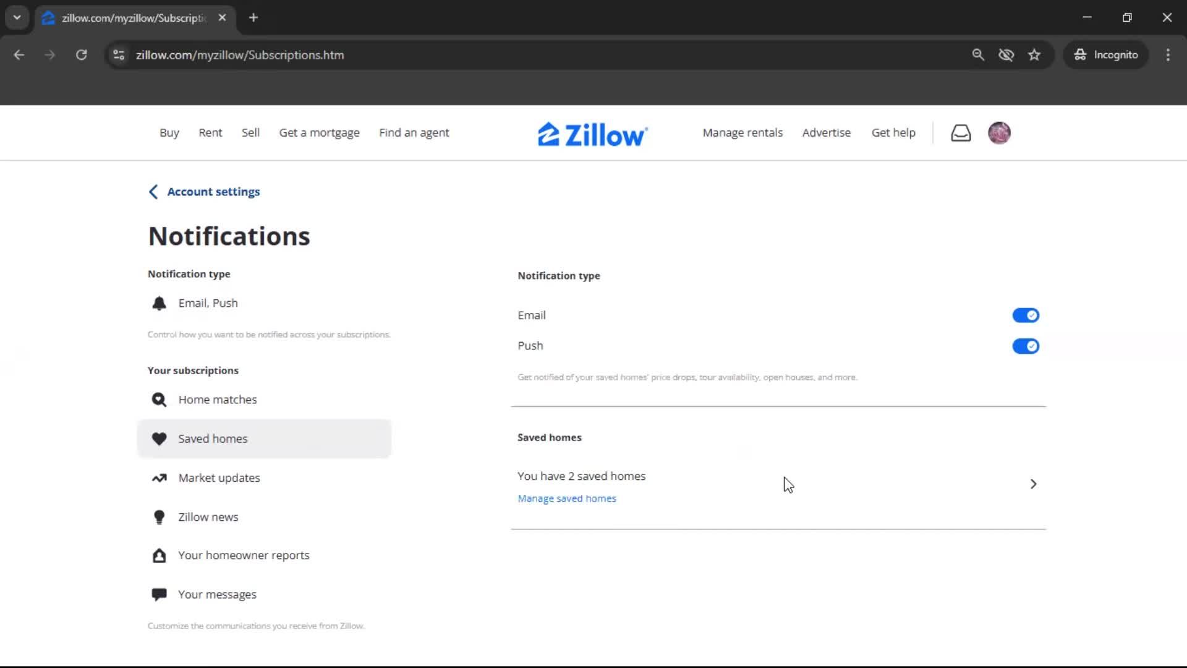Viewport: 1187px width, 668px height.
Task: Expand the saved homes chevron arrow
Action: click(1033, 484)
